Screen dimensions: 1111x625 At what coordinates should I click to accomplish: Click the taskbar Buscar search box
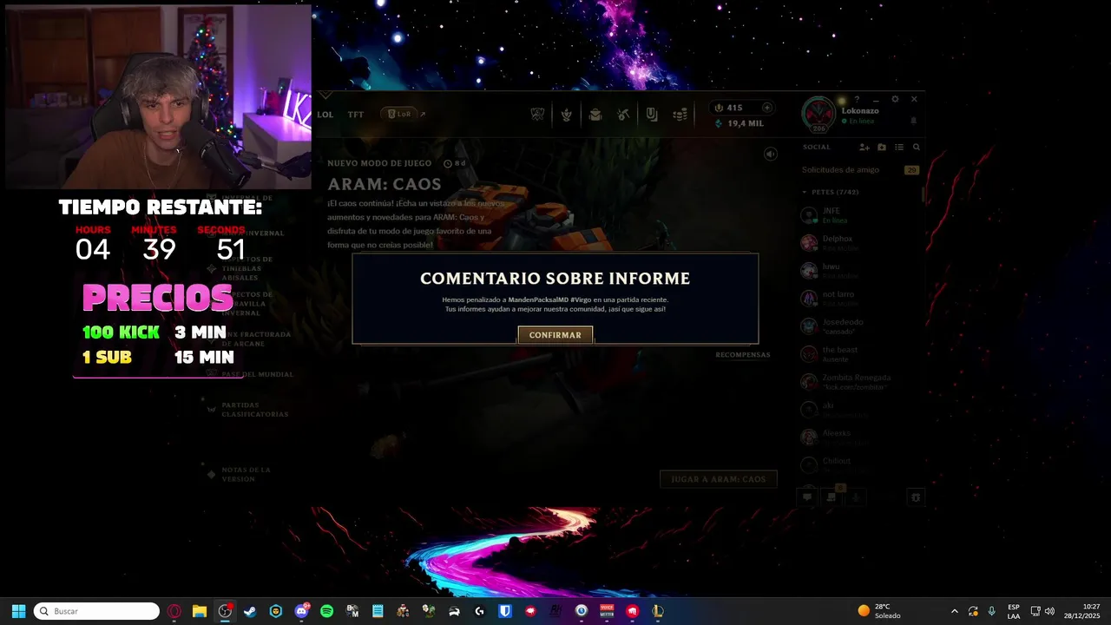pyautogui.click(x=97, y=611)
